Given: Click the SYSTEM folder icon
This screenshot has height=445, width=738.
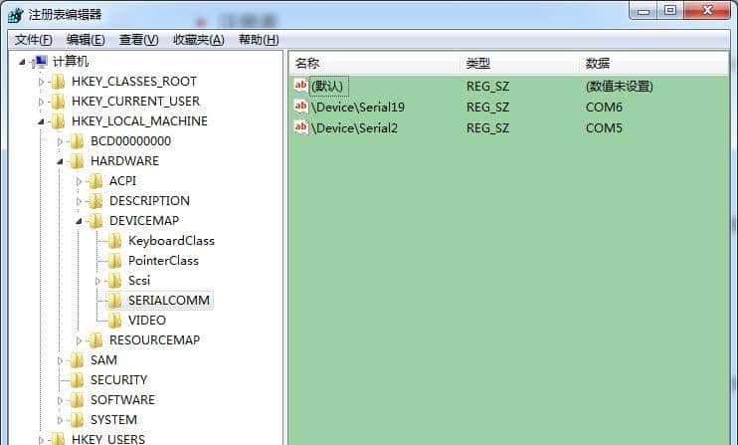Looking at the screenshot, I should point(77,420).
